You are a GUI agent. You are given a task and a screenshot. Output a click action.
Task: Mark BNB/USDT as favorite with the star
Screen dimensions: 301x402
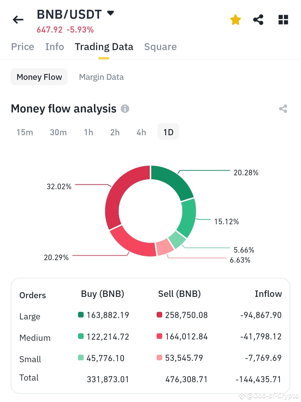click(236, 19)
